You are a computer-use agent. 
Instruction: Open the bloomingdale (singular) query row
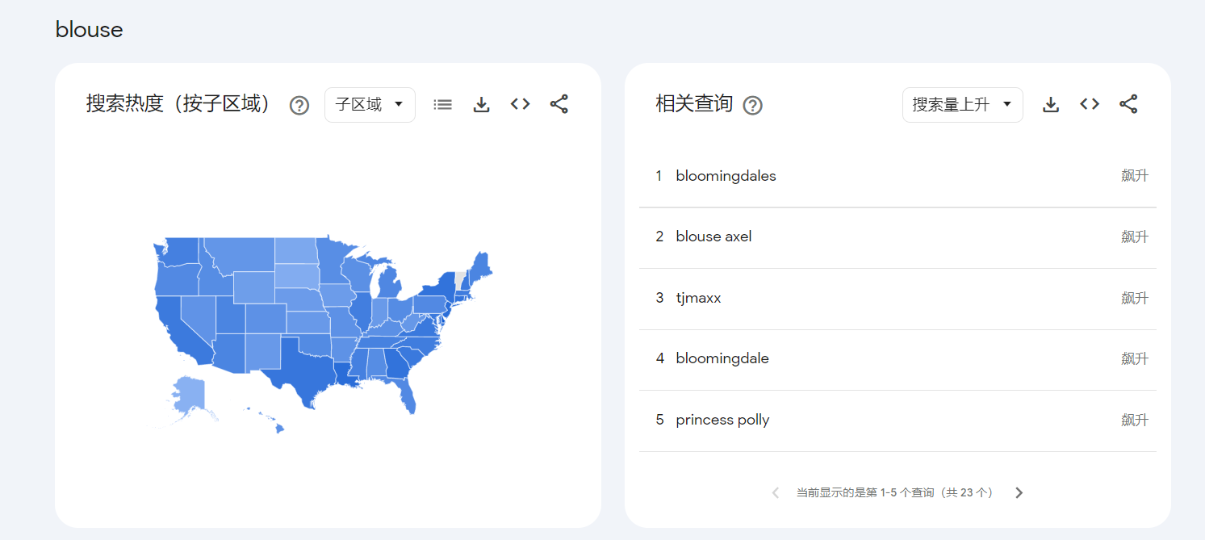click(897, 359)
